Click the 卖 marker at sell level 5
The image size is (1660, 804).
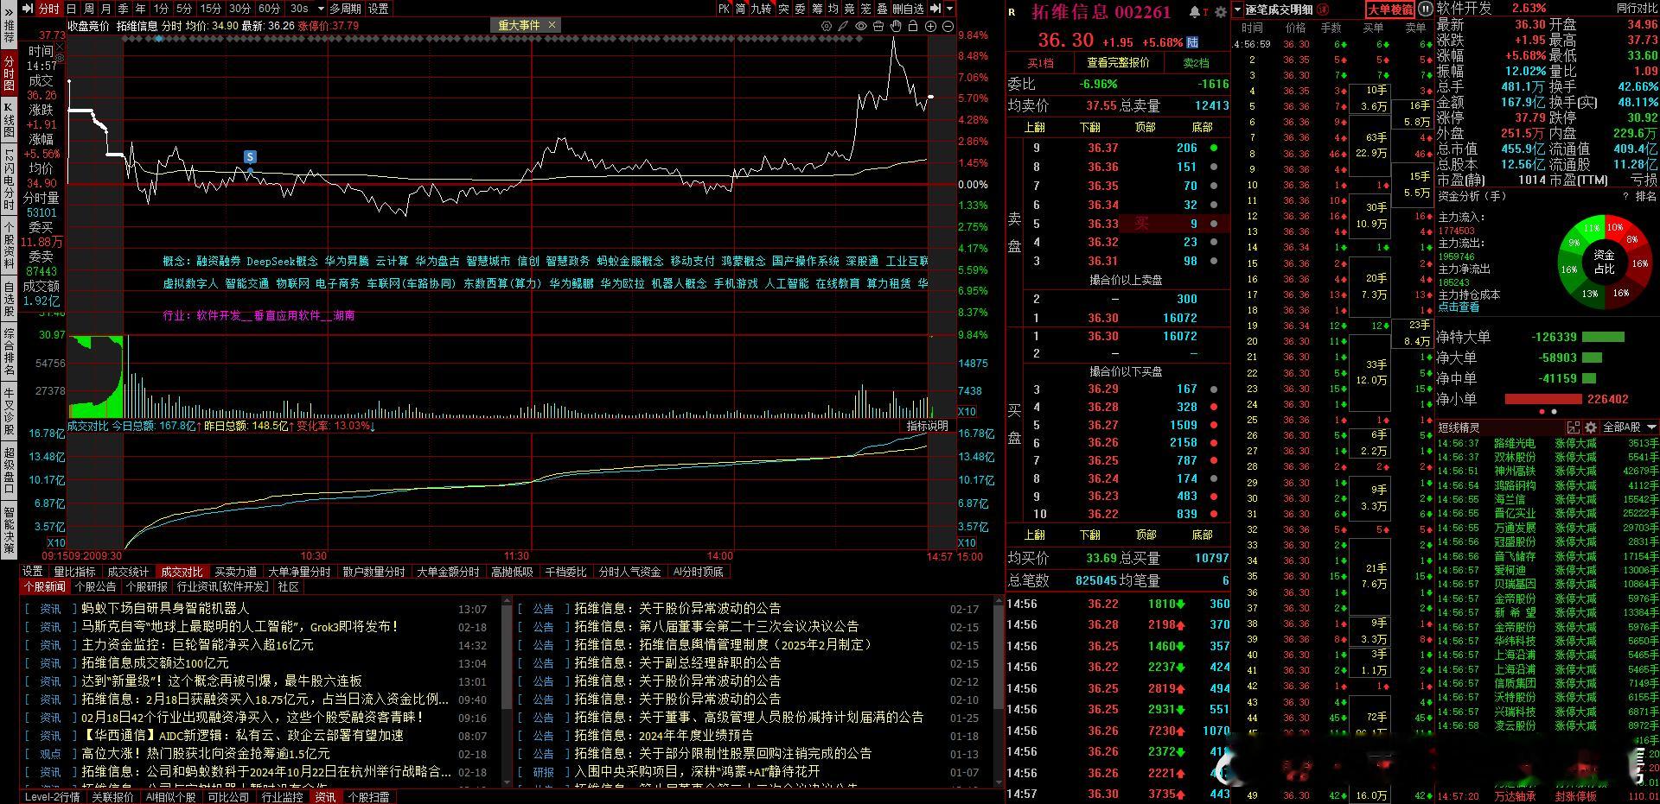pos(1141,224)
